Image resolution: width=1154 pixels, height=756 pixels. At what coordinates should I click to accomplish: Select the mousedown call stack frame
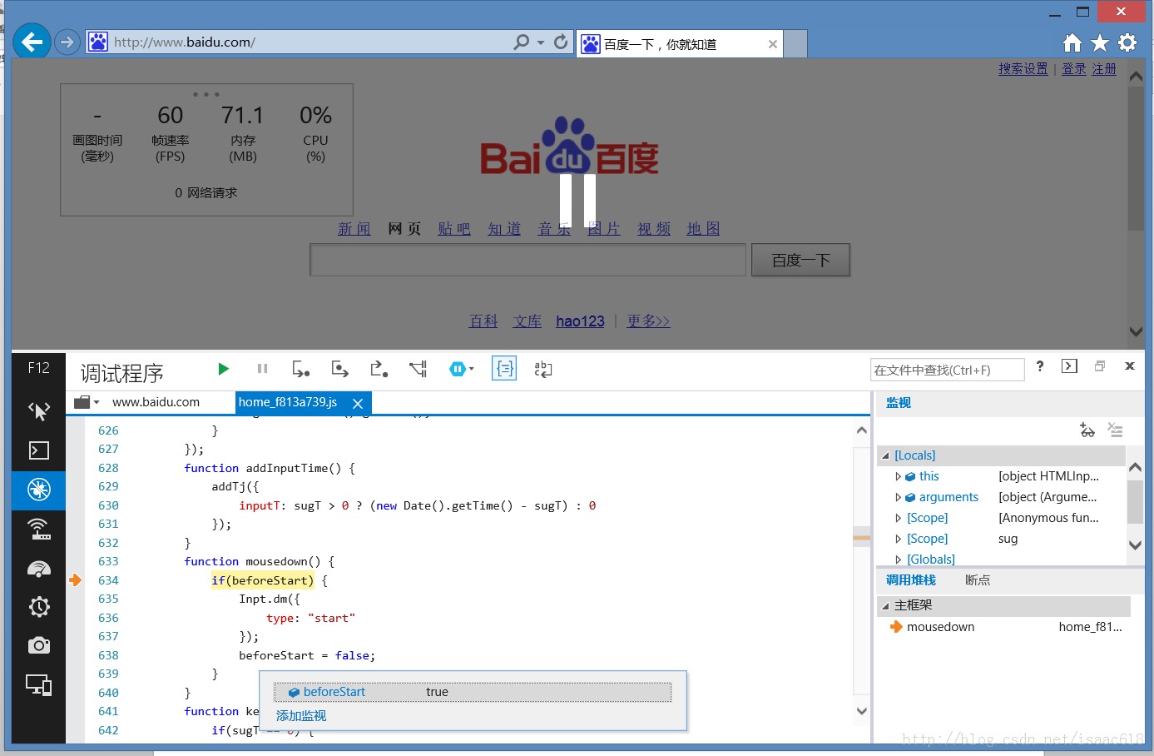pos(1003,627)
